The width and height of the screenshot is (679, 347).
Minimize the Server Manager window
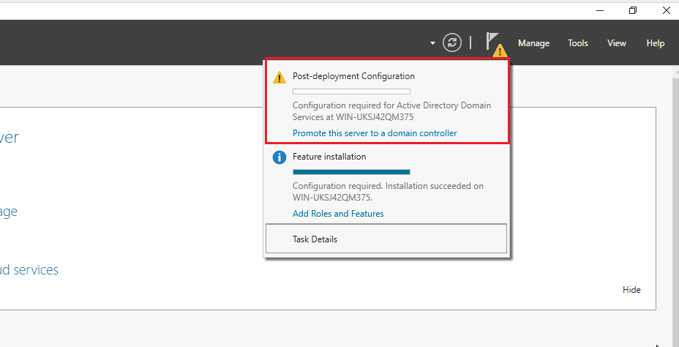pyautogui.click(x=600, y=10)
